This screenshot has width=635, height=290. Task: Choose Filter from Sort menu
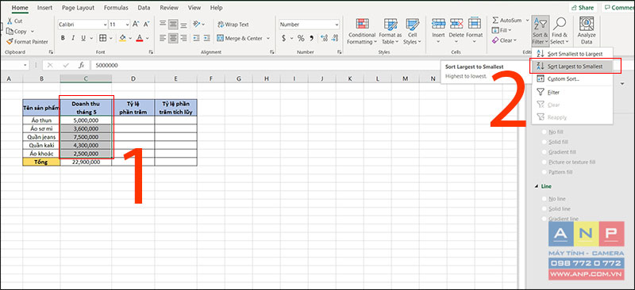[572, 92]
